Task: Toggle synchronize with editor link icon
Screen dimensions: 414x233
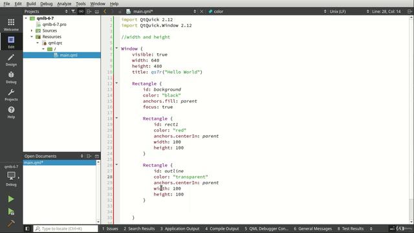Action: [81, 12]
